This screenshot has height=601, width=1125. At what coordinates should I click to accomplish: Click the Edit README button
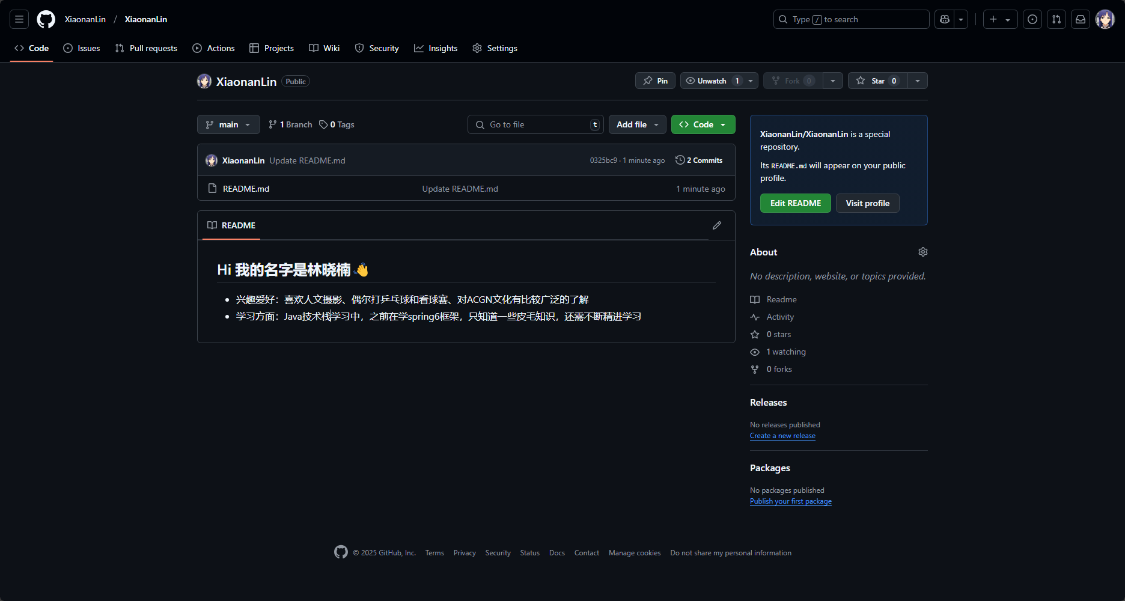pyautogui.click(x=796, y=203)
